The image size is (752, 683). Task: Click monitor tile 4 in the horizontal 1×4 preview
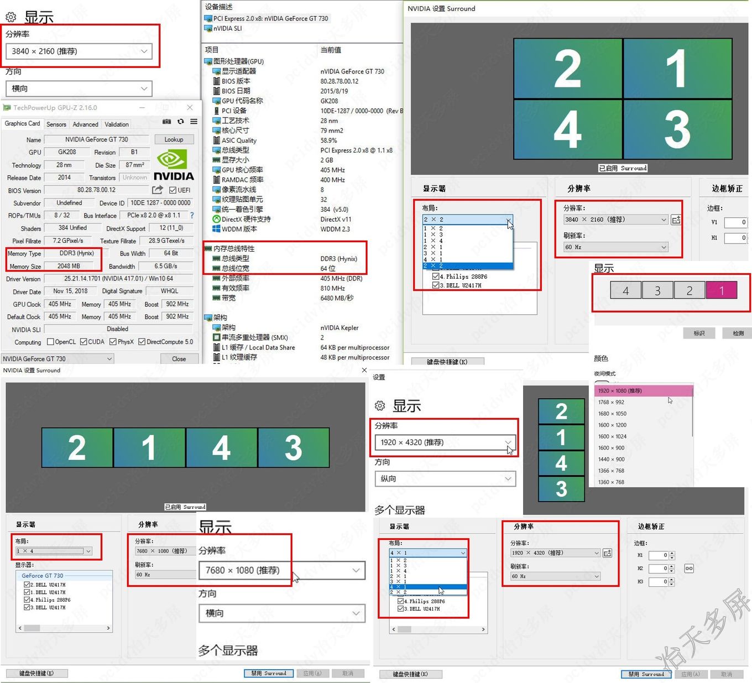point(221,447)
